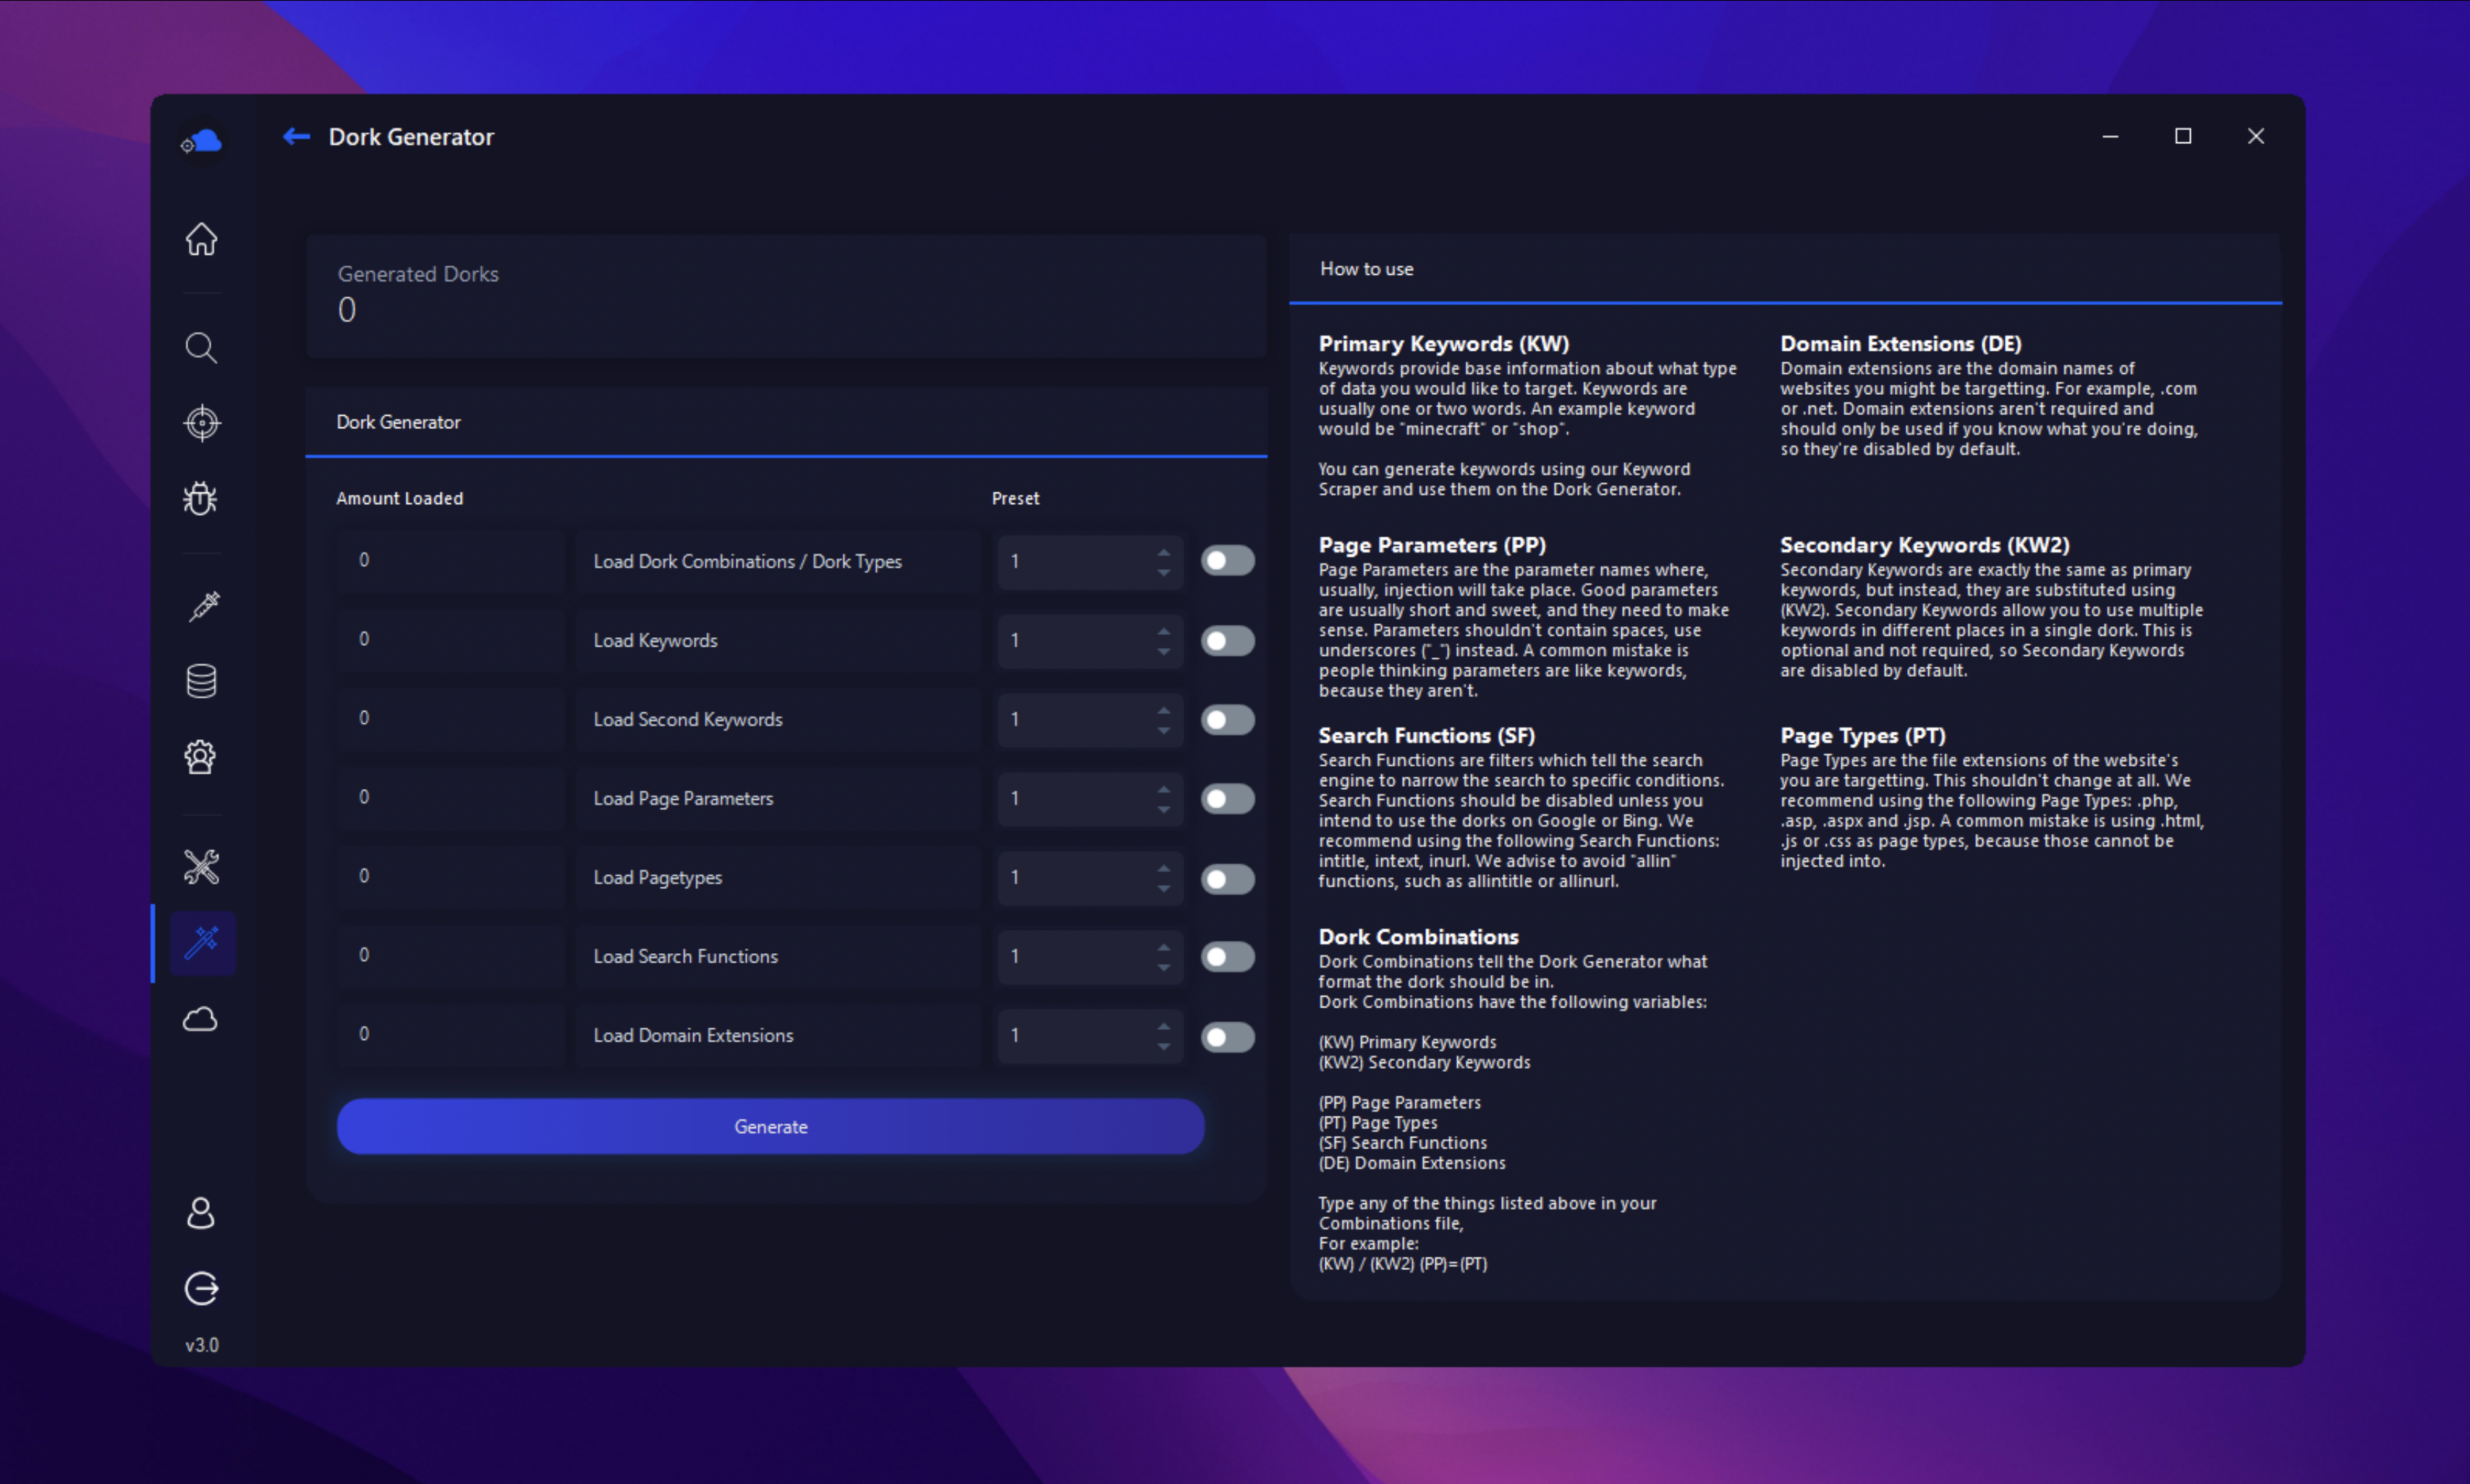
Task: Turn on Load Domain Extensions toggle
Action: [x=1226, y=1036]
